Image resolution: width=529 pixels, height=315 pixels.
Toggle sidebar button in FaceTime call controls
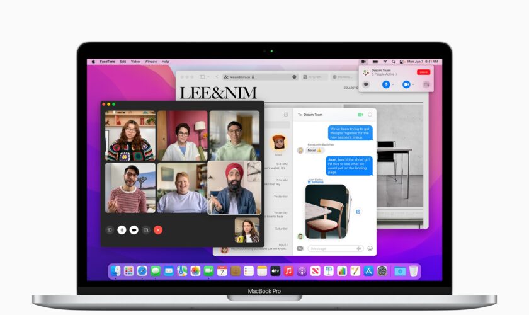point(110,230)
